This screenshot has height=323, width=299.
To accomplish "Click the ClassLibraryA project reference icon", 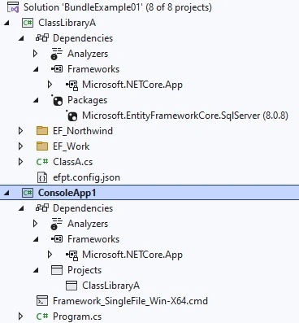I will pyautogui.click(x=71, y=286).
